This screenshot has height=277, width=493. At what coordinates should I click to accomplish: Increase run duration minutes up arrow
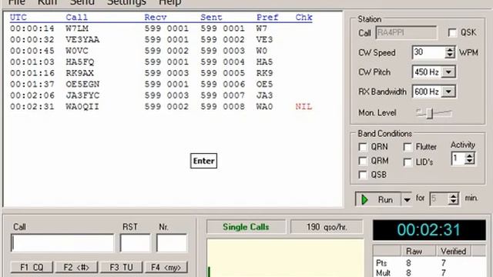[454, 196]
